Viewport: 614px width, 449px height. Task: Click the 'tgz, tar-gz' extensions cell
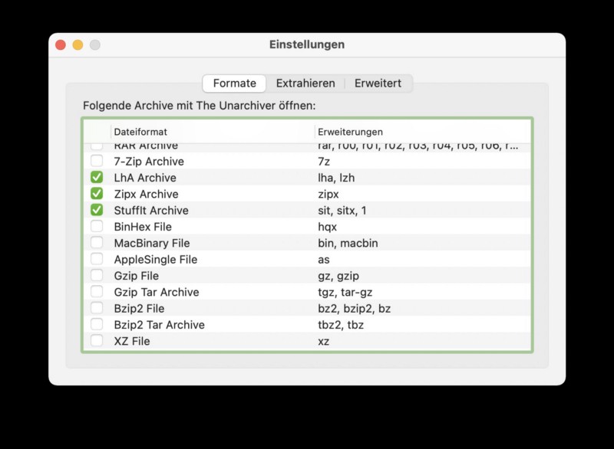[345, 292]
